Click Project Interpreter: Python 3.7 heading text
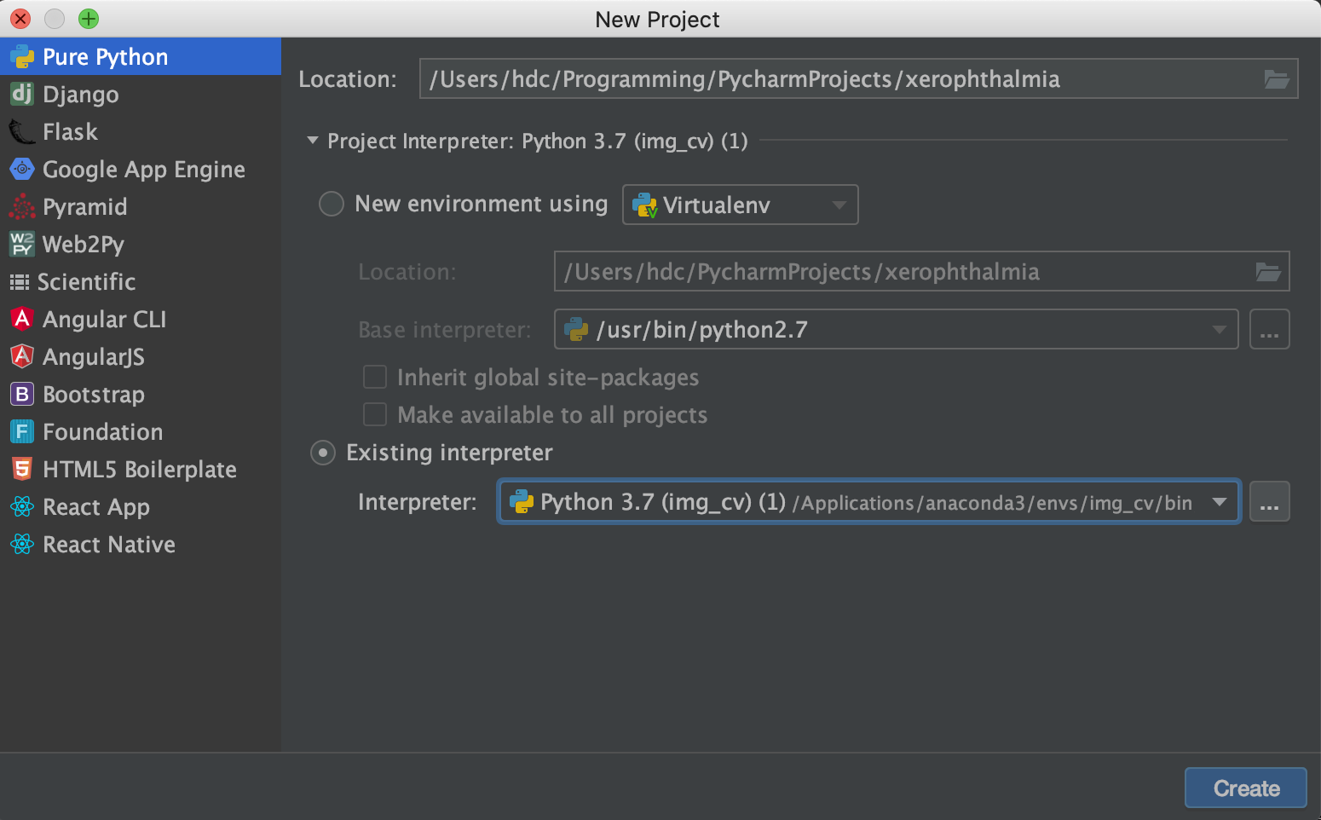This screenshot has height=820, width=1321. point(537,141)
